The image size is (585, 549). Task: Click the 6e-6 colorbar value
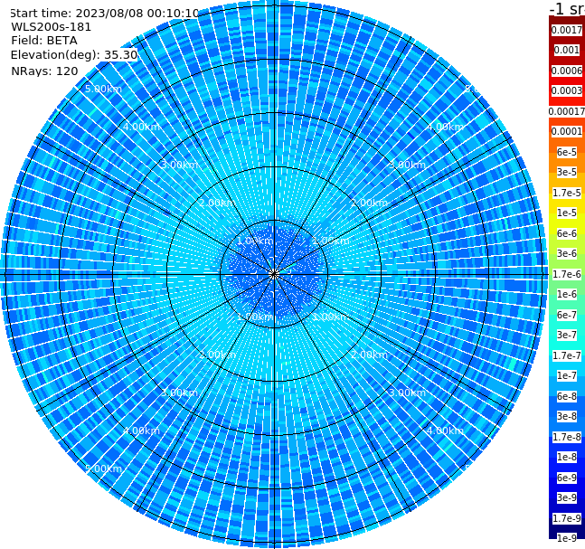coord(566,233)
